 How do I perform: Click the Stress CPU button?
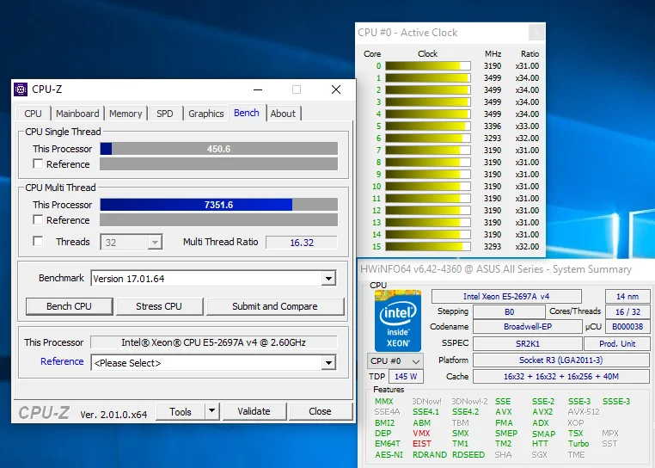159,306
